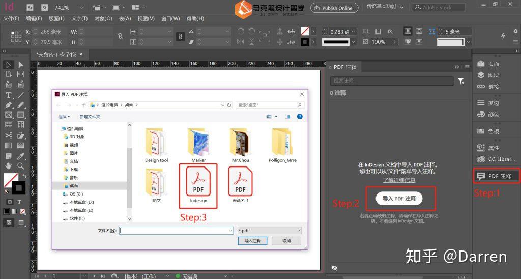The image size is (521, 279).
Task: Click 新建文件夹 in file dialog
Action: (90, 117)
